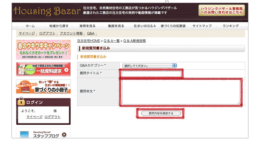Open Q&A link in sub navigation
Image resolution: width=260 pixels, height=141 pixels.
(91, 33)
